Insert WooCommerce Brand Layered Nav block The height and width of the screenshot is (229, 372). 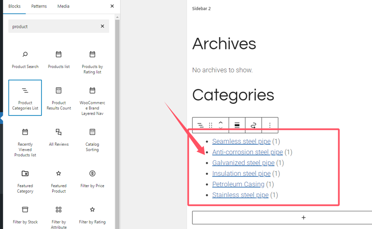tap(92, 100)
